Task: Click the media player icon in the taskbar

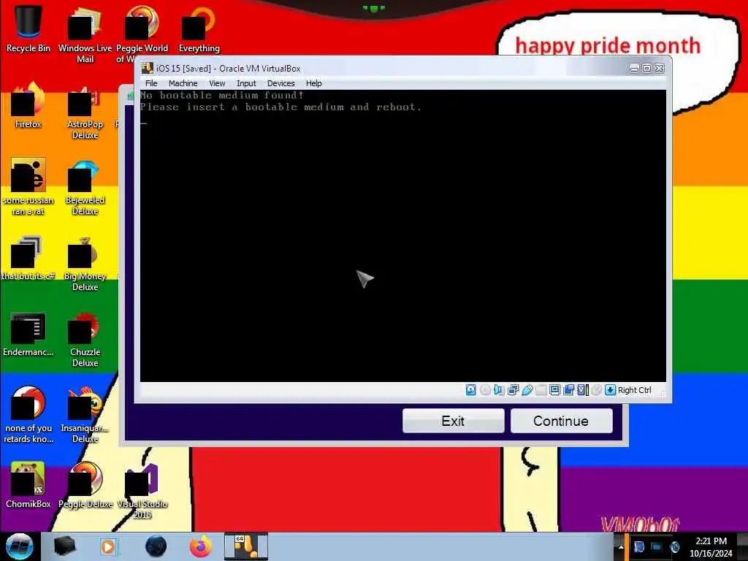Action: coord(108,546)
